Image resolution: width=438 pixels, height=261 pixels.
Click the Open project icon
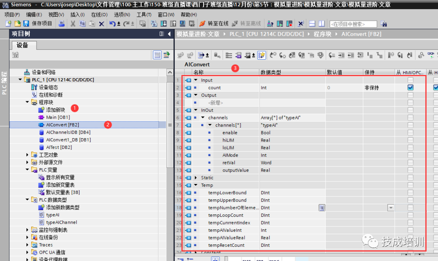[x=17, y=24]
